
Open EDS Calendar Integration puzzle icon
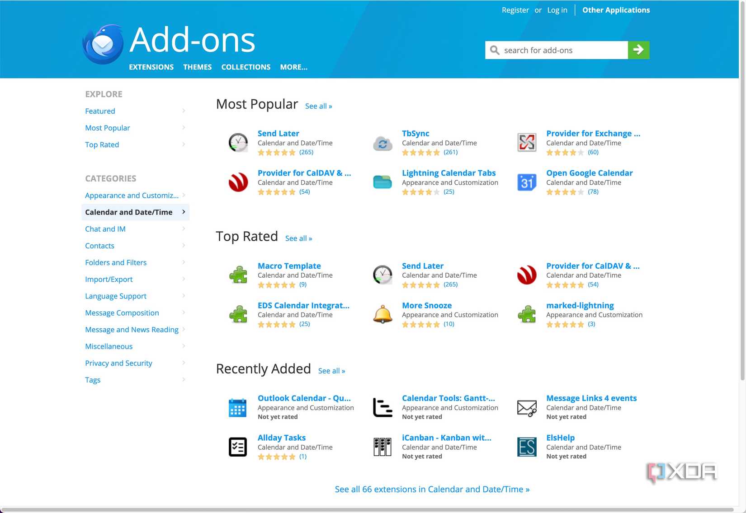click(238, 314)
